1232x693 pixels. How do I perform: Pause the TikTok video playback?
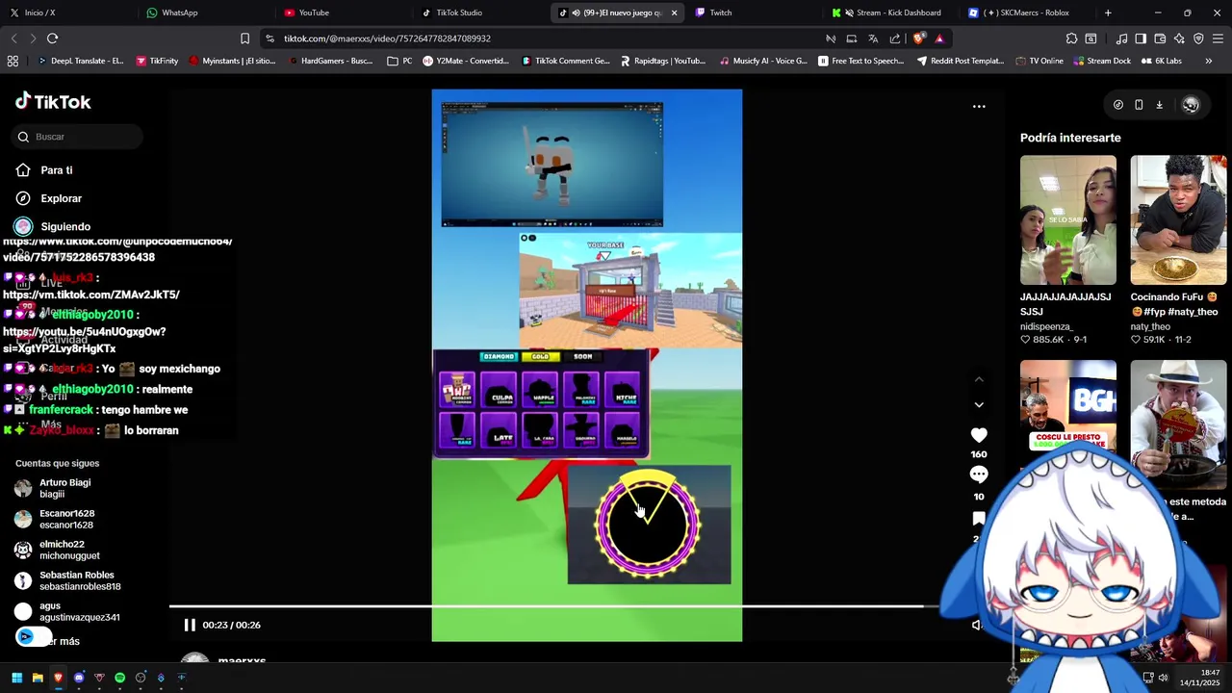click(x=190, y=625)
